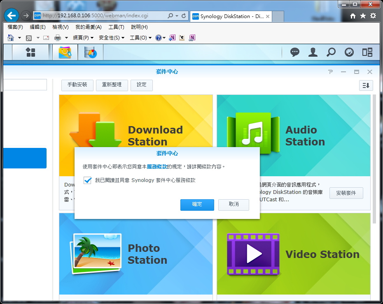The image size is (383, 304).
Task: Click the 設定 button
Action: (142, 85)
